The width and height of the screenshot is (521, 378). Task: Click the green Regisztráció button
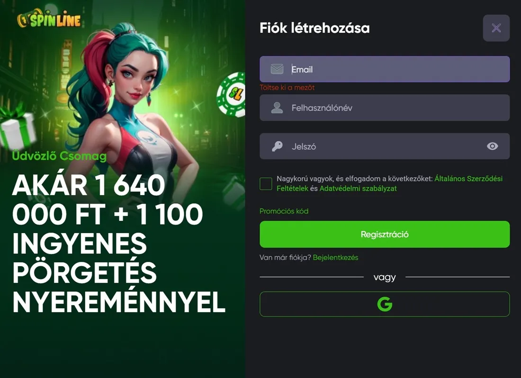(x=385, y=234)
